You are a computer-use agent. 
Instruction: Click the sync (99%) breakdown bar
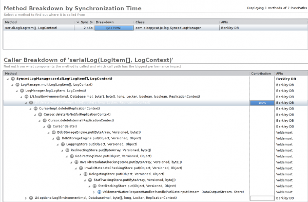[114, 28]
